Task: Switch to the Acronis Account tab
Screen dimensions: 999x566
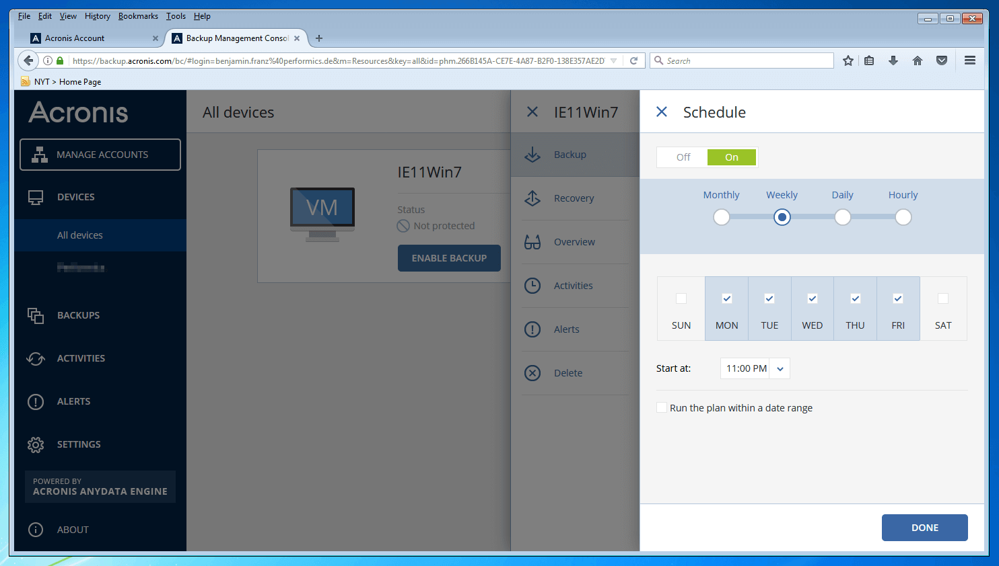Action: [75, 38]
